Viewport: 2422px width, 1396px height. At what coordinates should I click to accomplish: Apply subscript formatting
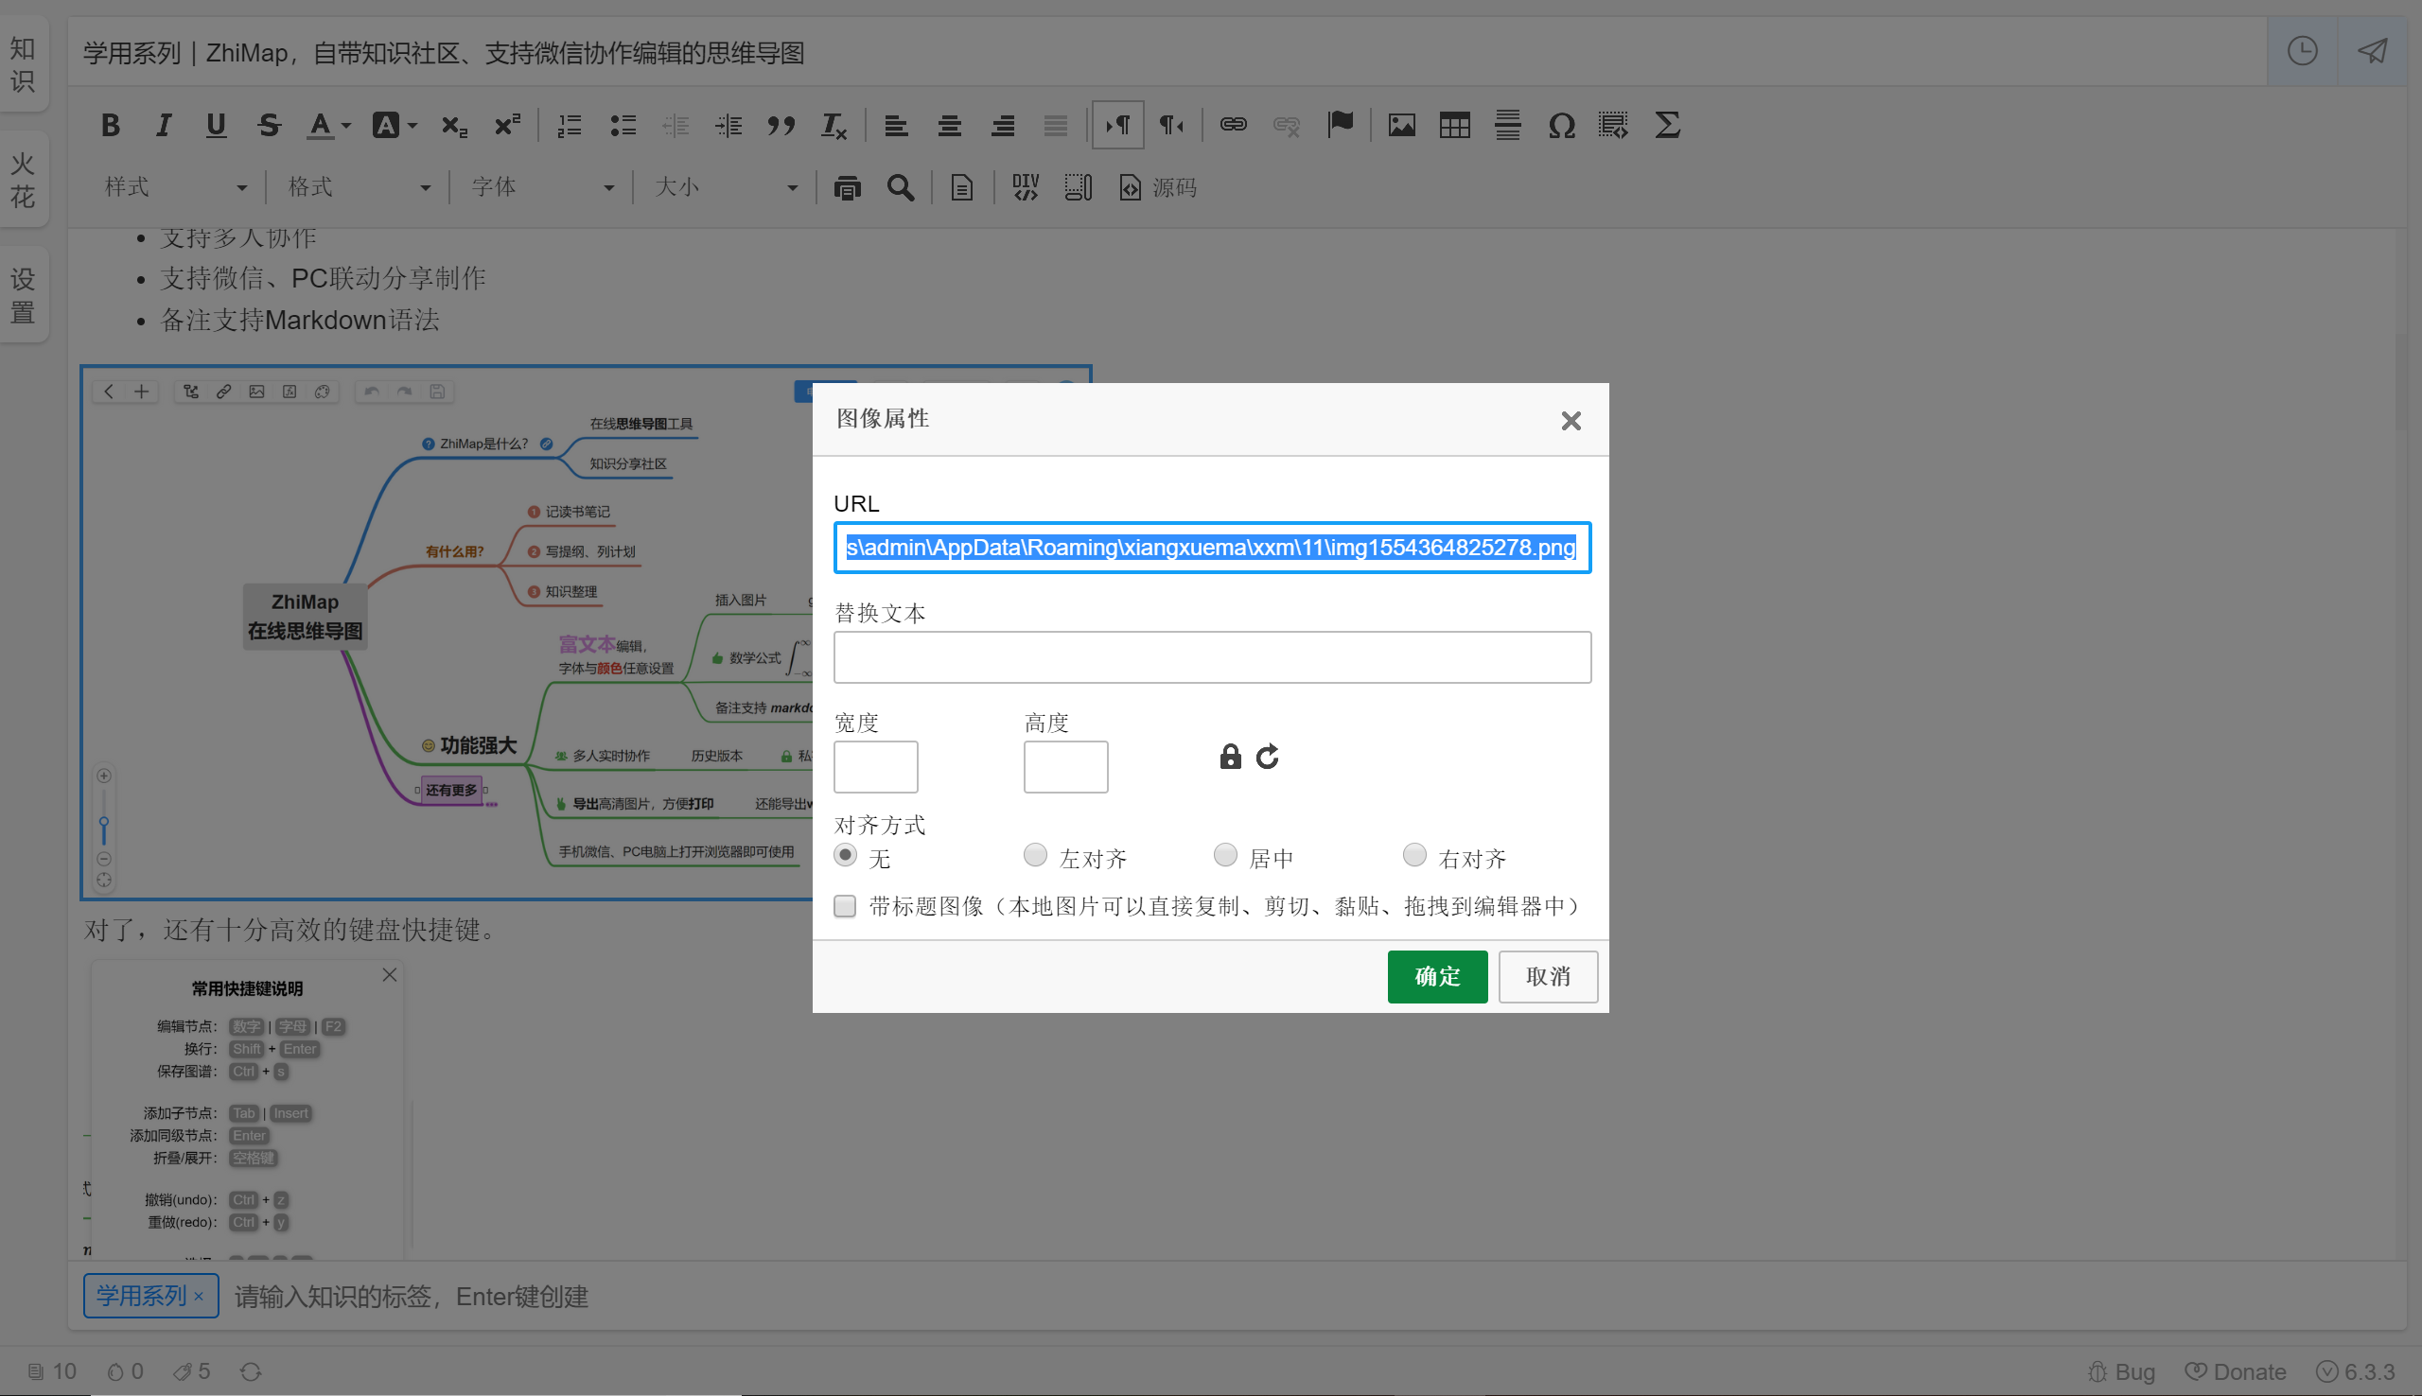(x=454, y=126)
